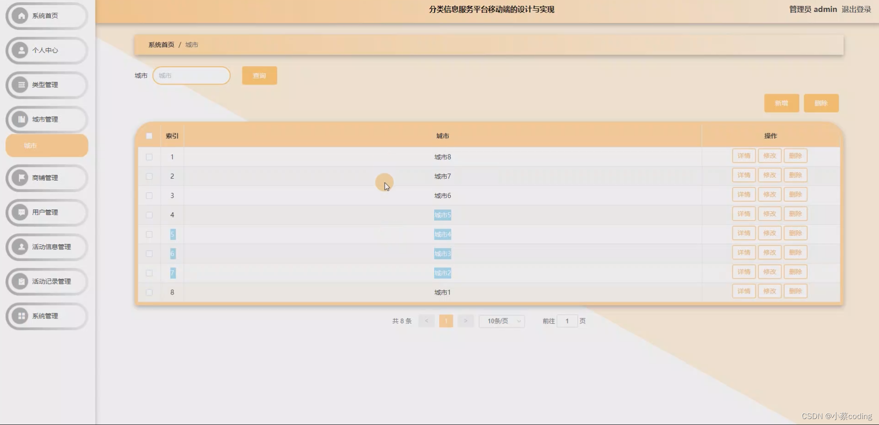Click the flag icon beside 商铺管理

tap(20, 177)
